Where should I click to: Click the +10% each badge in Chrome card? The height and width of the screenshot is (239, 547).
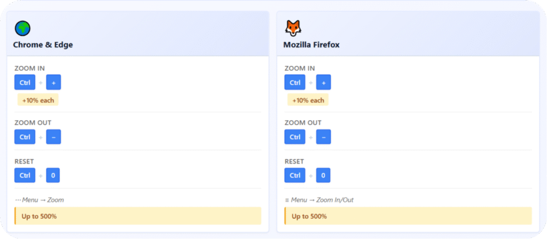pos(38,100)
